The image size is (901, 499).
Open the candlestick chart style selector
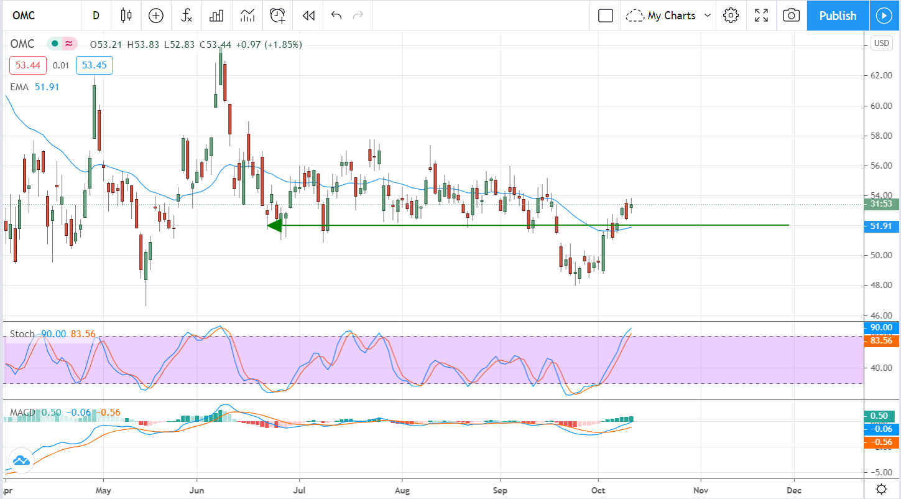127,16
